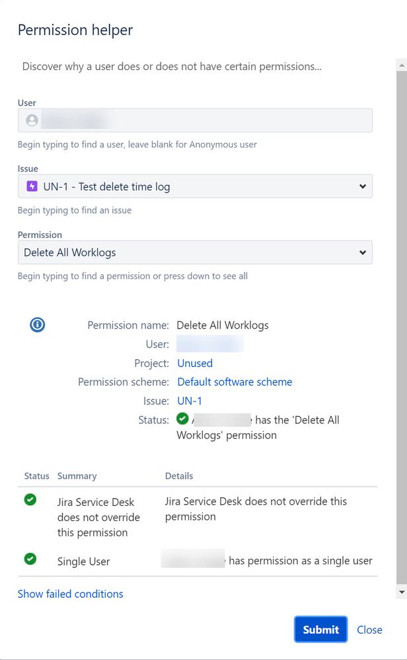Open the Default software scheme link
407x660 pixels.
[235, 382]
